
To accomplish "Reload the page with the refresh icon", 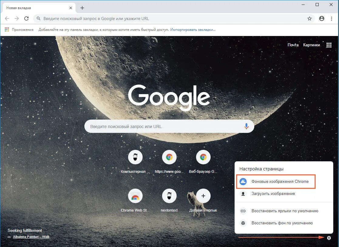I will (26, 18).
